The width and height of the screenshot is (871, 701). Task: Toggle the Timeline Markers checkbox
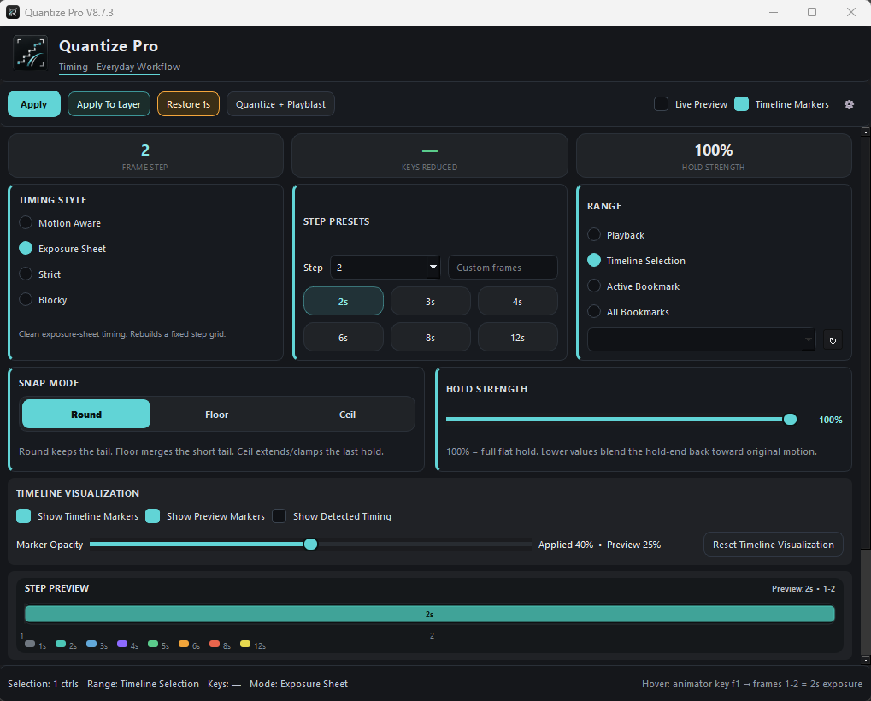click(x=742, y=104)
